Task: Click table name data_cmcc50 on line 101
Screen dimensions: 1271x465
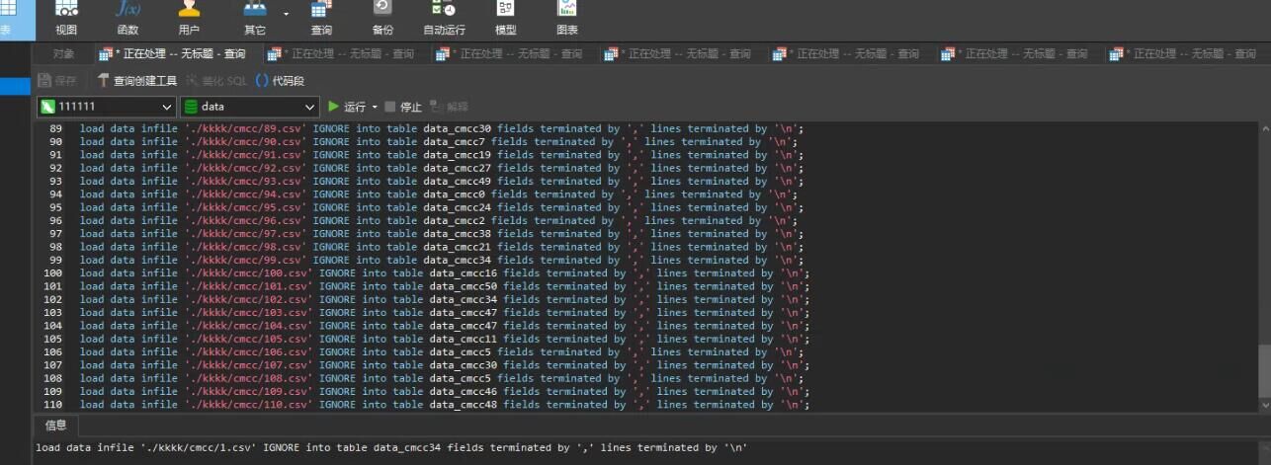Action: 463,286
